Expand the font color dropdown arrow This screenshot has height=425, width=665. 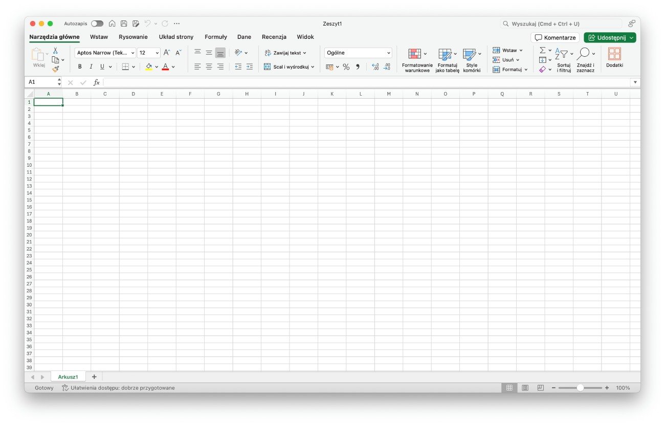click(173, 66)
